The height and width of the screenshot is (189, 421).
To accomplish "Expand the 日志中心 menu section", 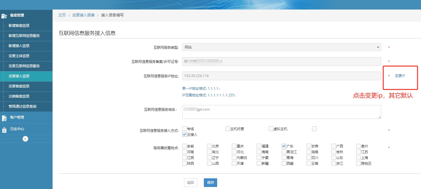I will (17, 129).
